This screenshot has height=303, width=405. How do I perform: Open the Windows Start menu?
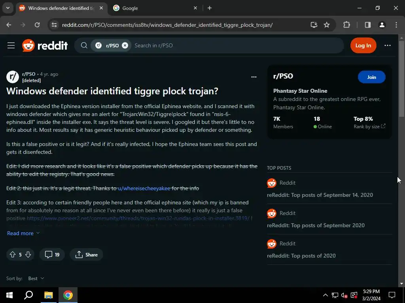9,295
